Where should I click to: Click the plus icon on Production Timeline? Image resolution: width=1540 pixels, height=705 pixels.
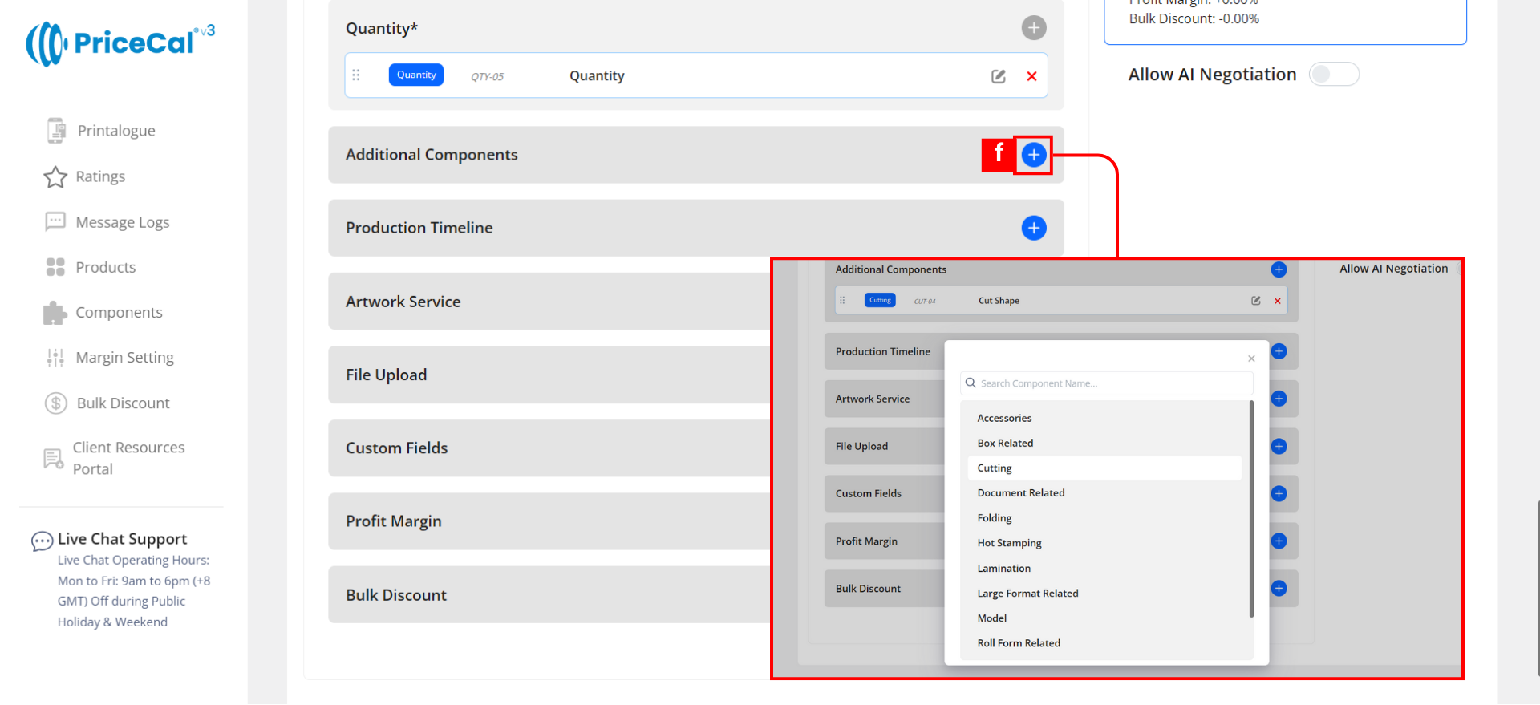(1033, 229)
